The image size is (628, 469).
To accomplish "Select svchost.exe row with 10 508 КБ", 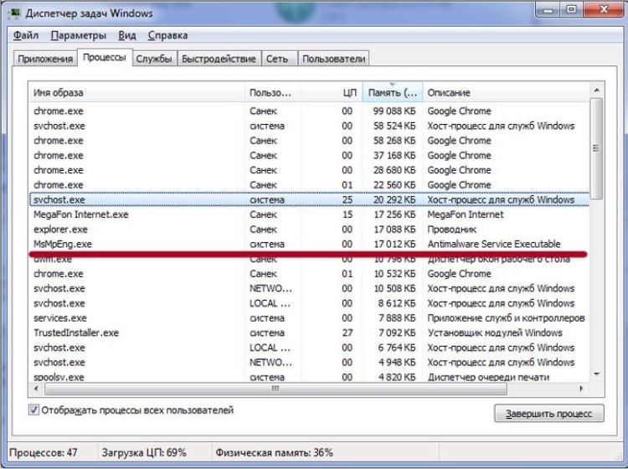I will pyautogui.click(x=309, y=289).
